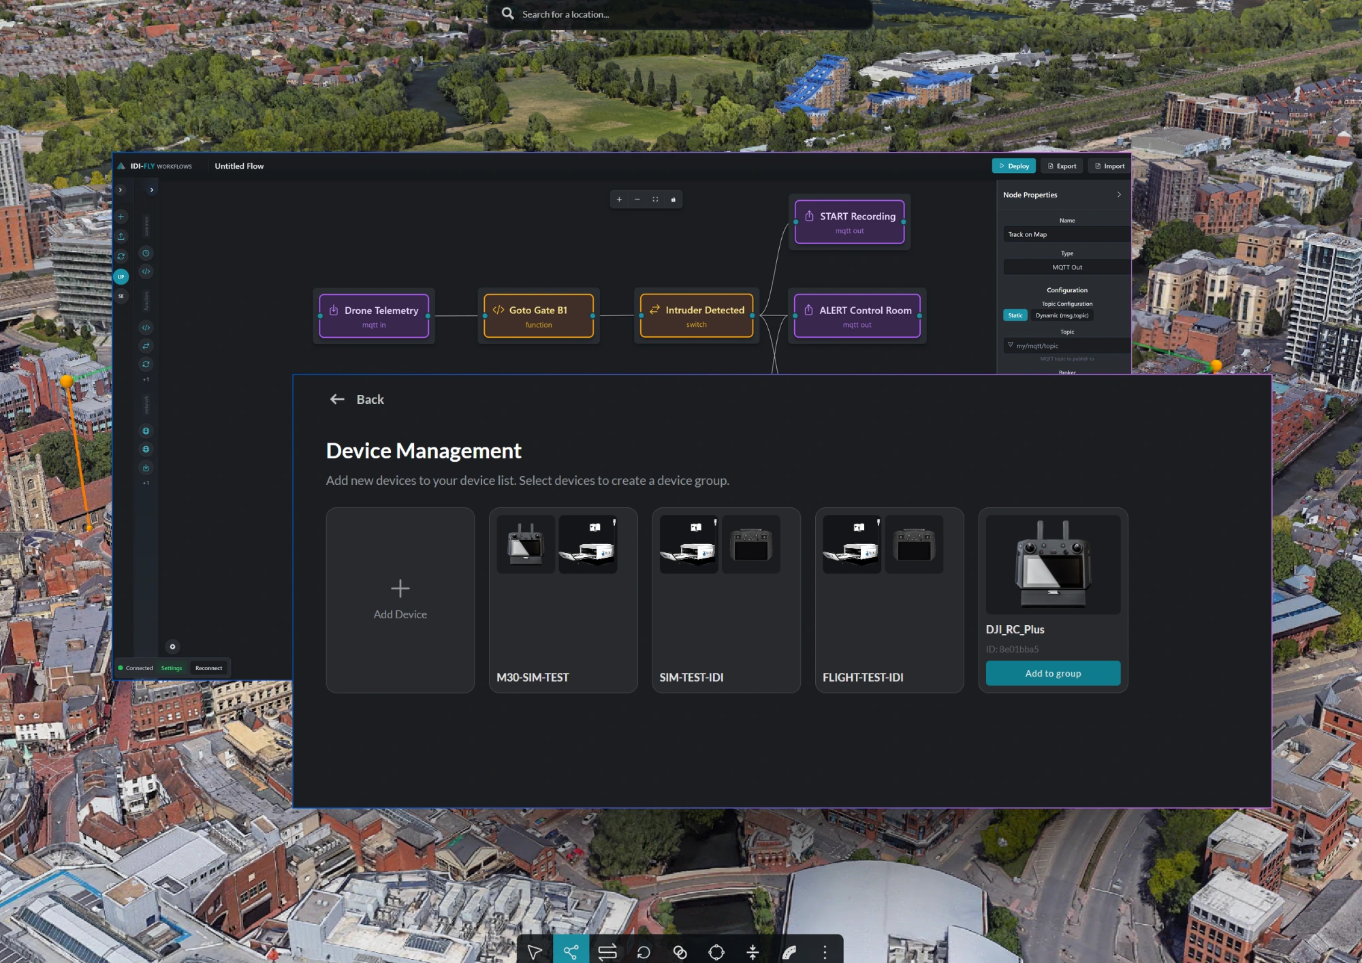
Task: Click the circular rotate arrow tool
Action: (x=644, y=951)
